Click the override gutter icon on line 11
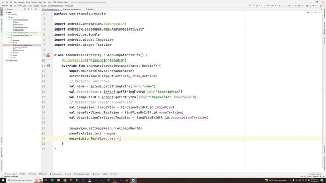Screen dimensions: 326x183 [48, 66]
